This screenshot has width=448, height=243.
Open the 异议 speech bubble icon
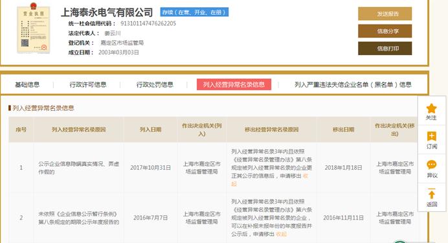(x=431, y=165)
